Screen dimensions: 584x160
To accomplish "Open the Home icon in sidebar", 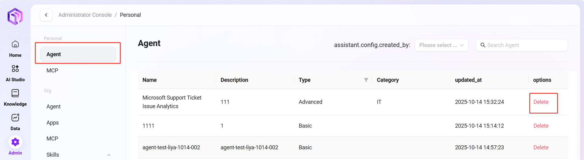I will [x=15, y=45].
